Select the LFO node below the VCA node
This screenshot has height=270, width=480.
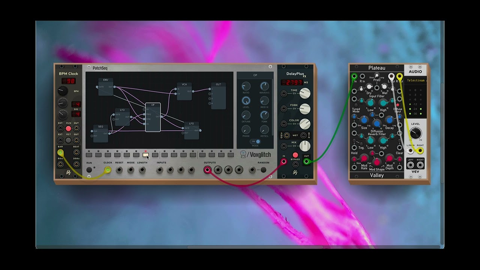pos(191,130)
